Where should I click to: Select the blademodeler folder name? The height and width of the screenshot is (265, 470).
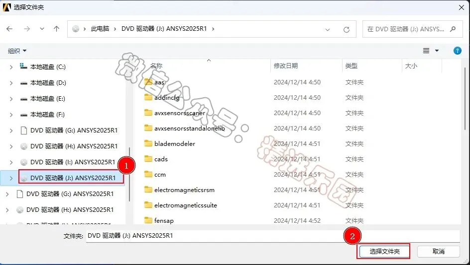point(175,144)
